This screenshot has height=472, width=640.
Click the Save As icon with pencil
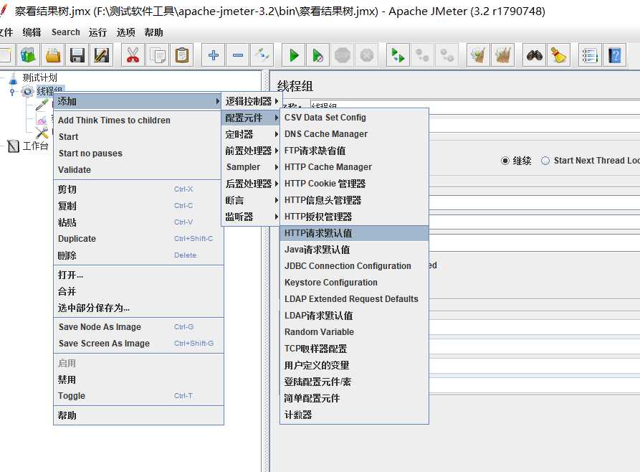101,55
